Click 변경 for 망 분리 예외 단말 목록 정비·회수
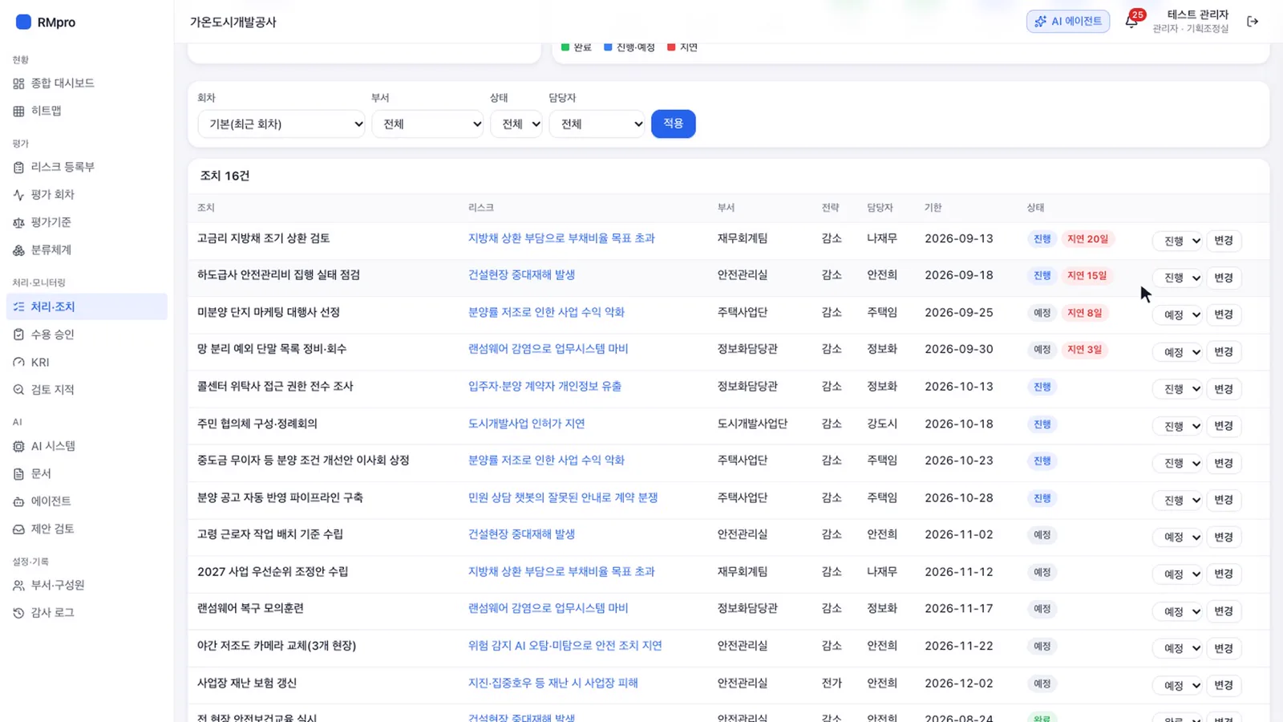The width and height of the screenshot is (1283, 722). 1223,351
